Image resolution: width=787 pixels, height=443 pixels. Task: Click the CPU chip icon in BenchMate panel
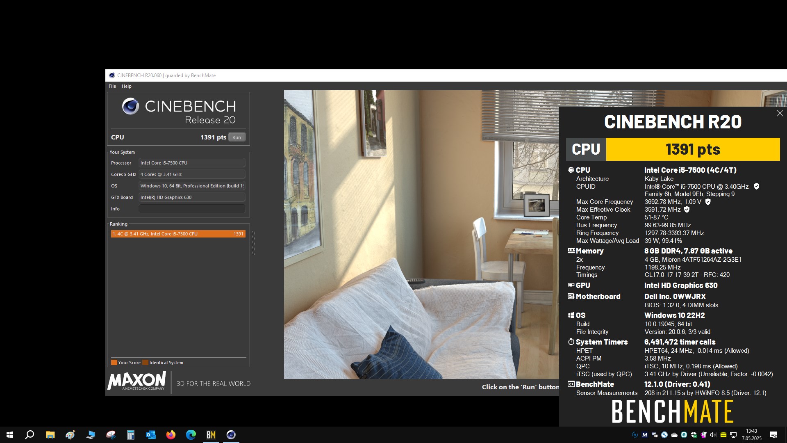click(x=571, y=170)
